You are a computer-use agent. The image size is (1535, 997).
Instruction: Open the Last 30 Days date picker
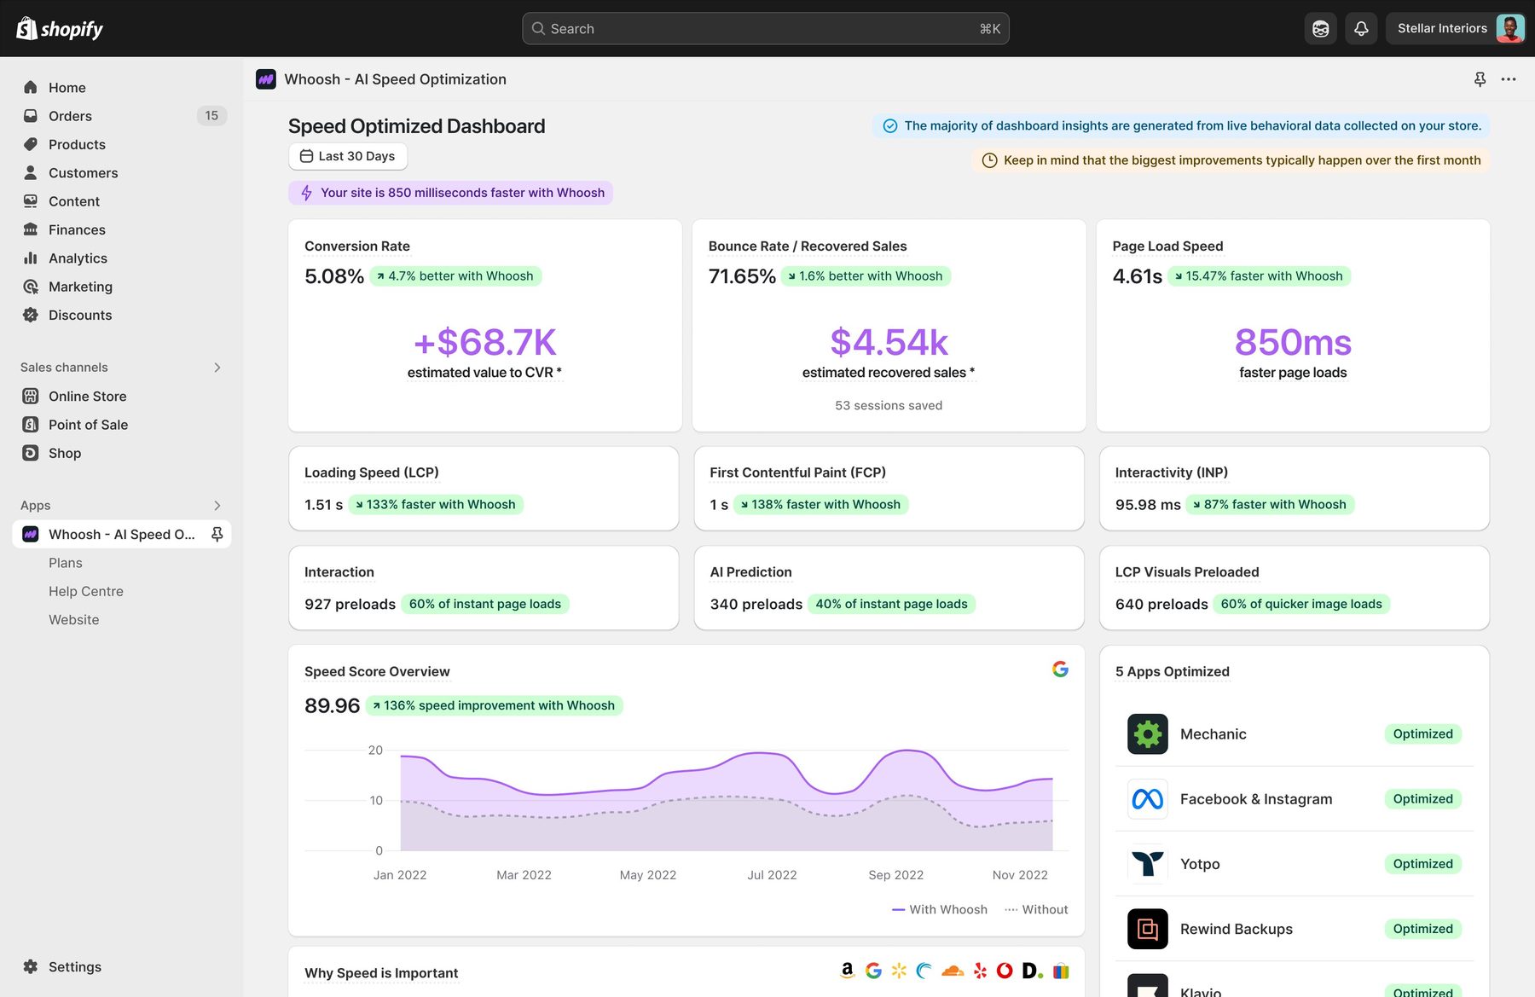coord(347,156)
